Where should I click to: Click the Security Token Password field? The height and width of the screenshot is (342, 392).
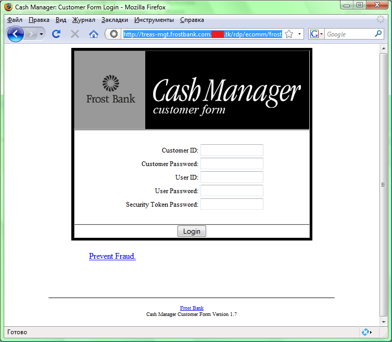point(232,204)
